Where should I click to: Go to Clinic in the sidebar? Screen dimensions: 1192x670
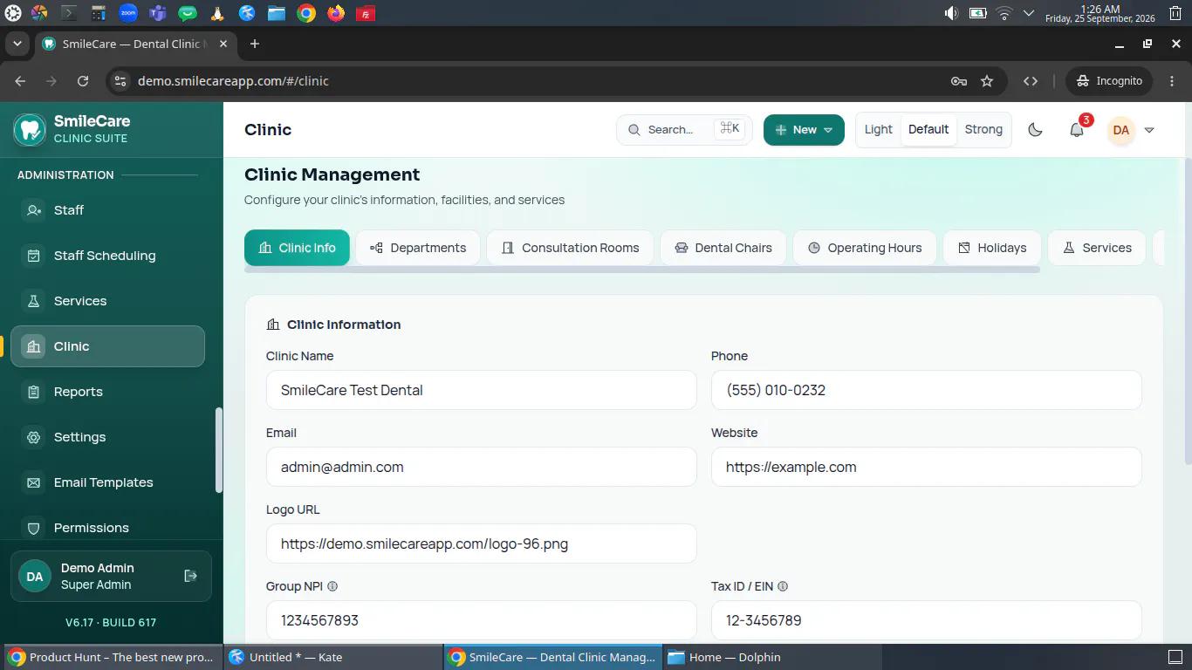click(x=107, y=346)
